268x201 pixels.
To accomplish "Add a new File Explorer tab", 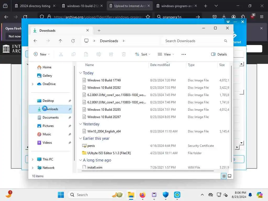I will coord(99,31).
